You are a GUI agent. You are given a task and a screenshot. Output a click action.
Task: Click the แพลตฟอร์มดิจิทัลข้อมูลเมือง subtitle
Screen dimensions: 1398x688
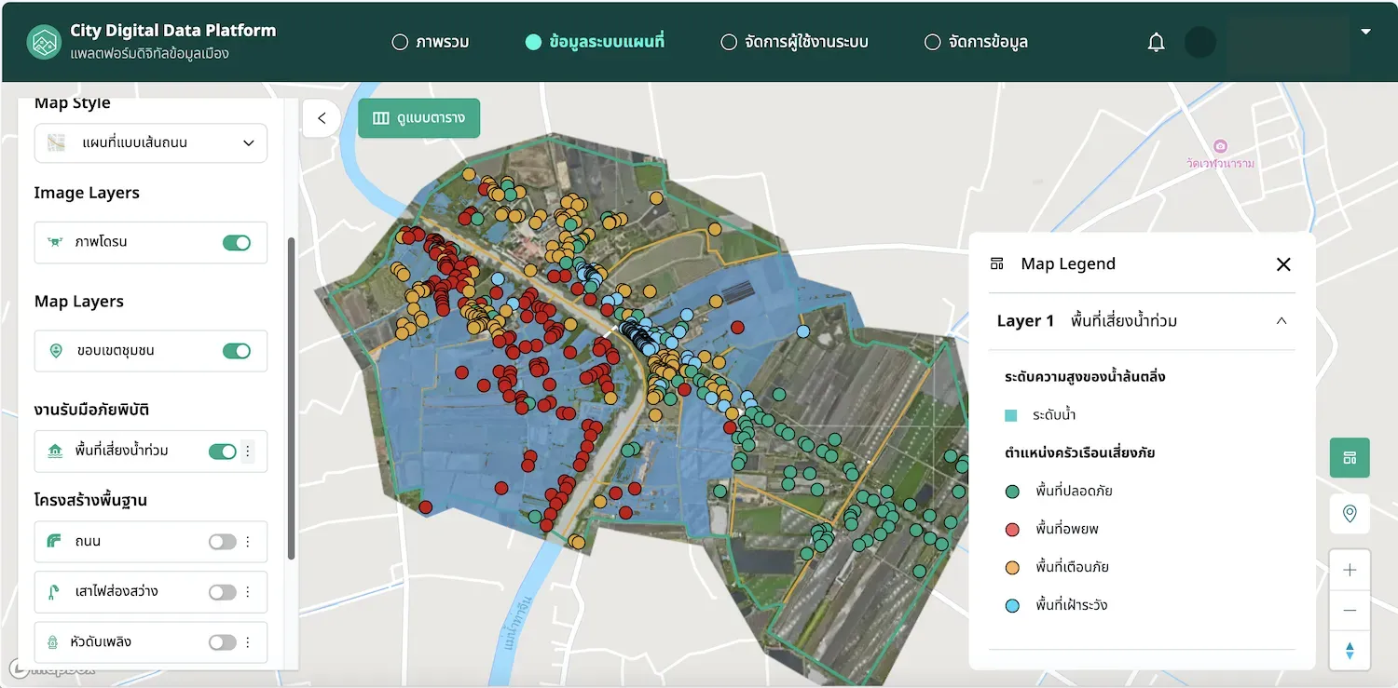coord(149,54)
